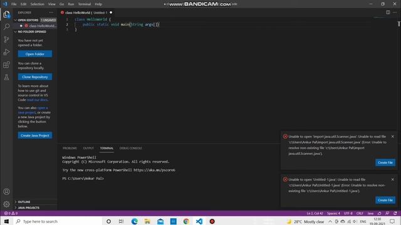Dismiss the Untitled-1.java error notification
The image size is (401, 225).
pos(393,179)
